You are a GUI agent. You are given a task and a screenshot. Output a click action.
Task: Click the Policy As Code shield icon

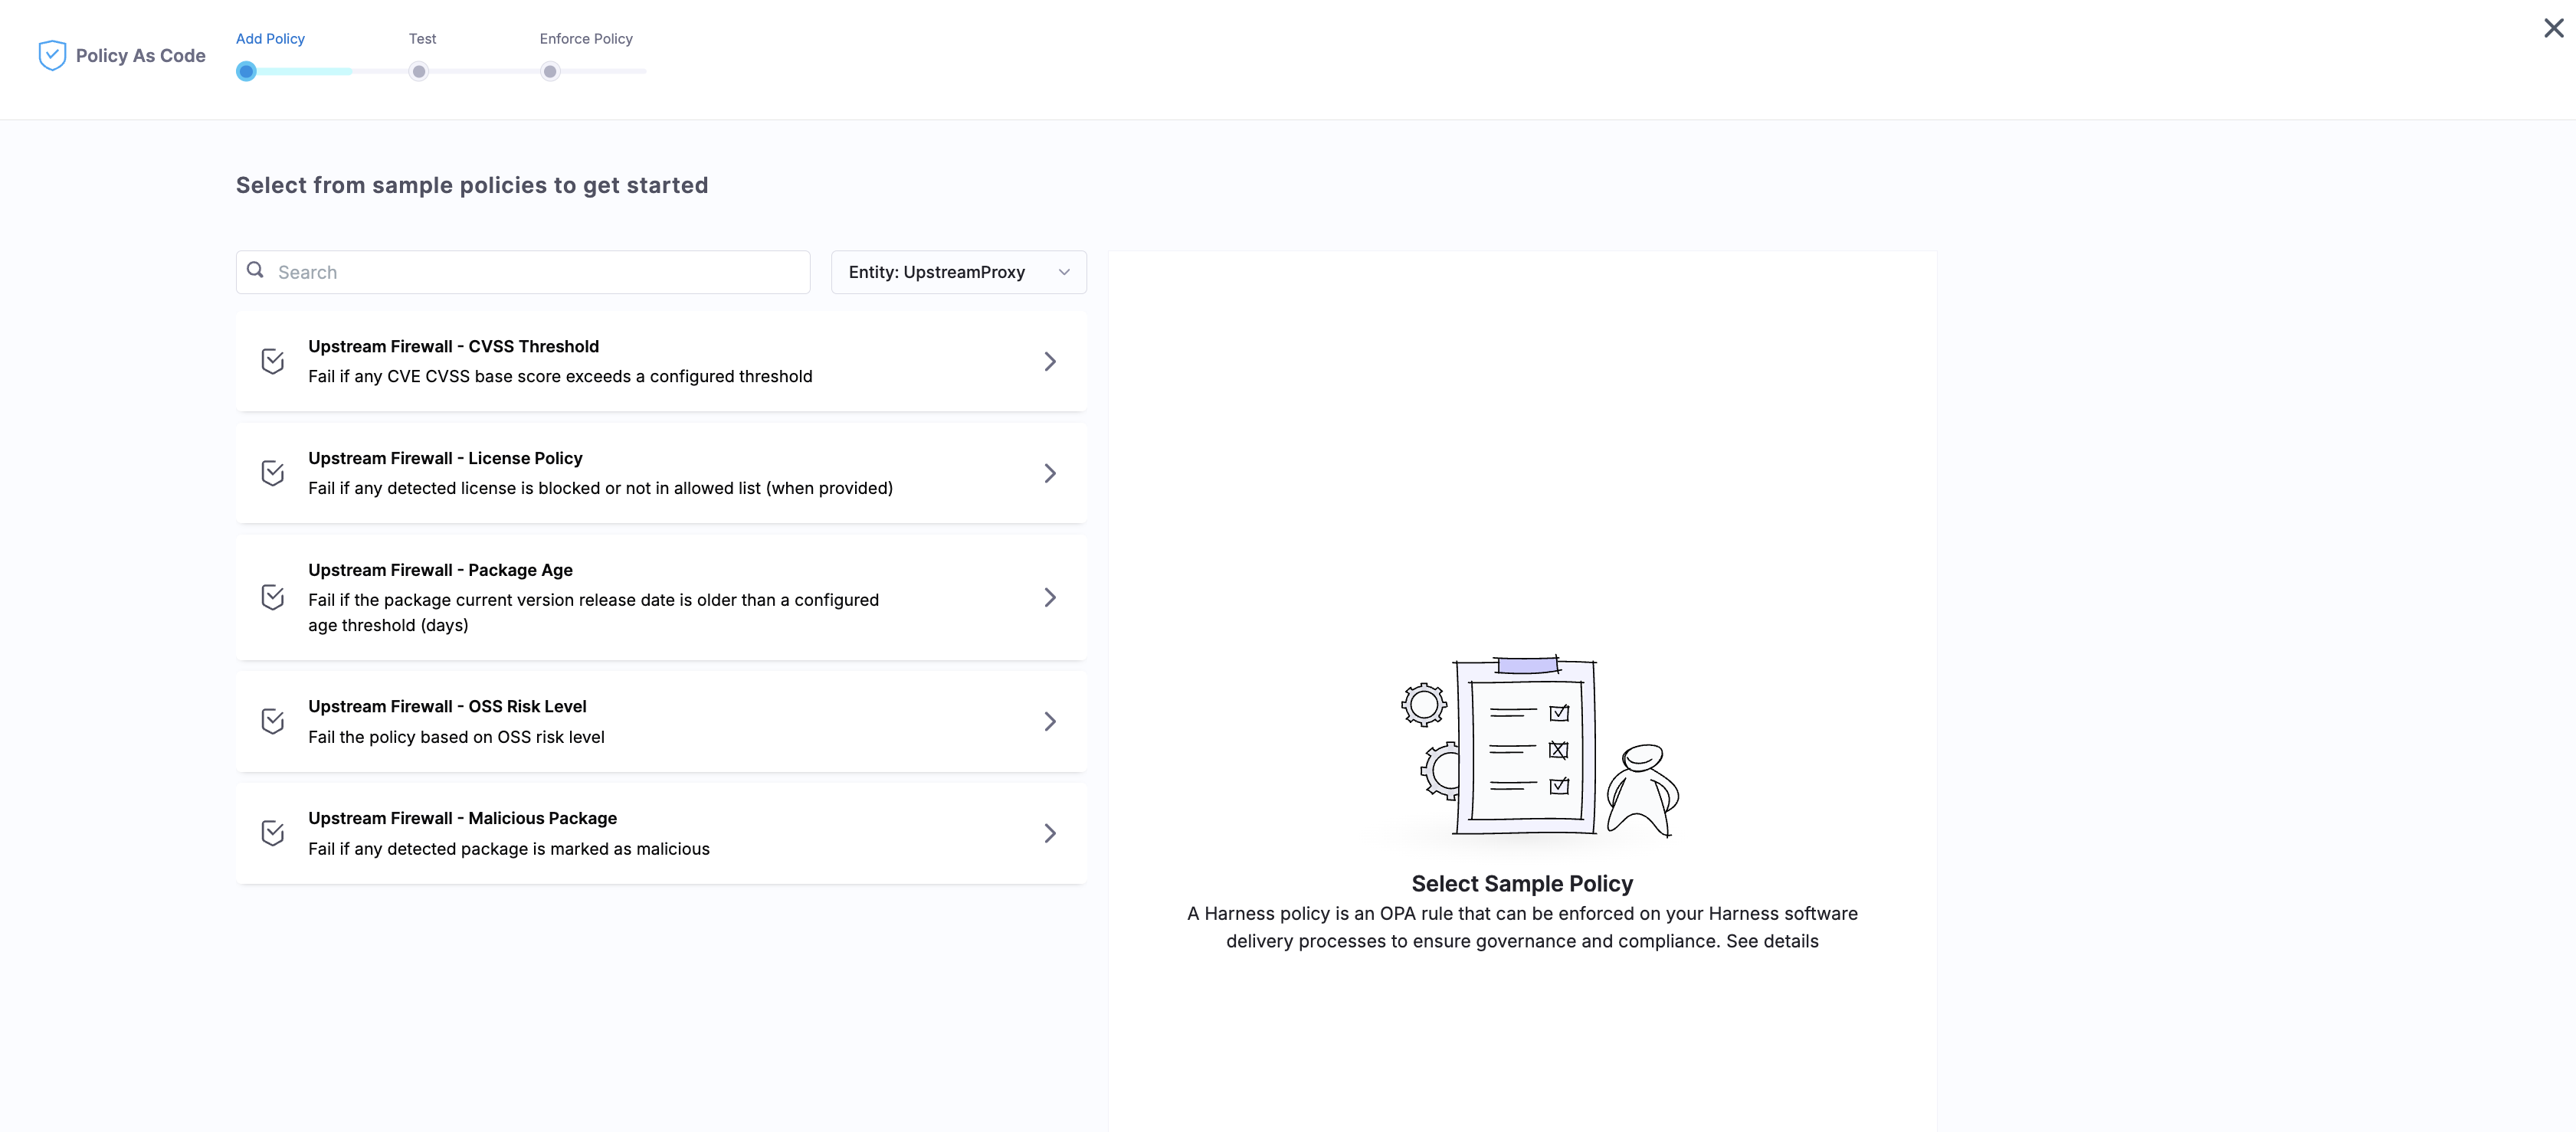click(x=52, y=56)
